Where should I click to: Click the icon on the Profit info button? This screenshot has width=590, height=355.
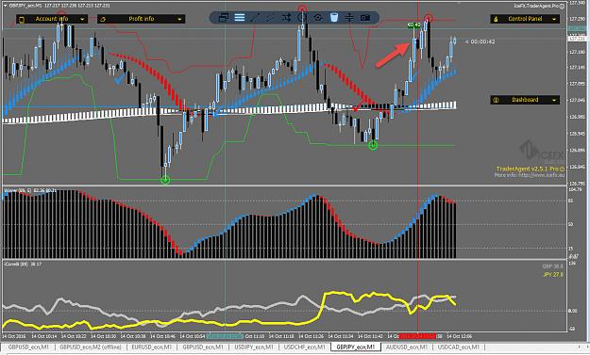[x=103, y=19]
